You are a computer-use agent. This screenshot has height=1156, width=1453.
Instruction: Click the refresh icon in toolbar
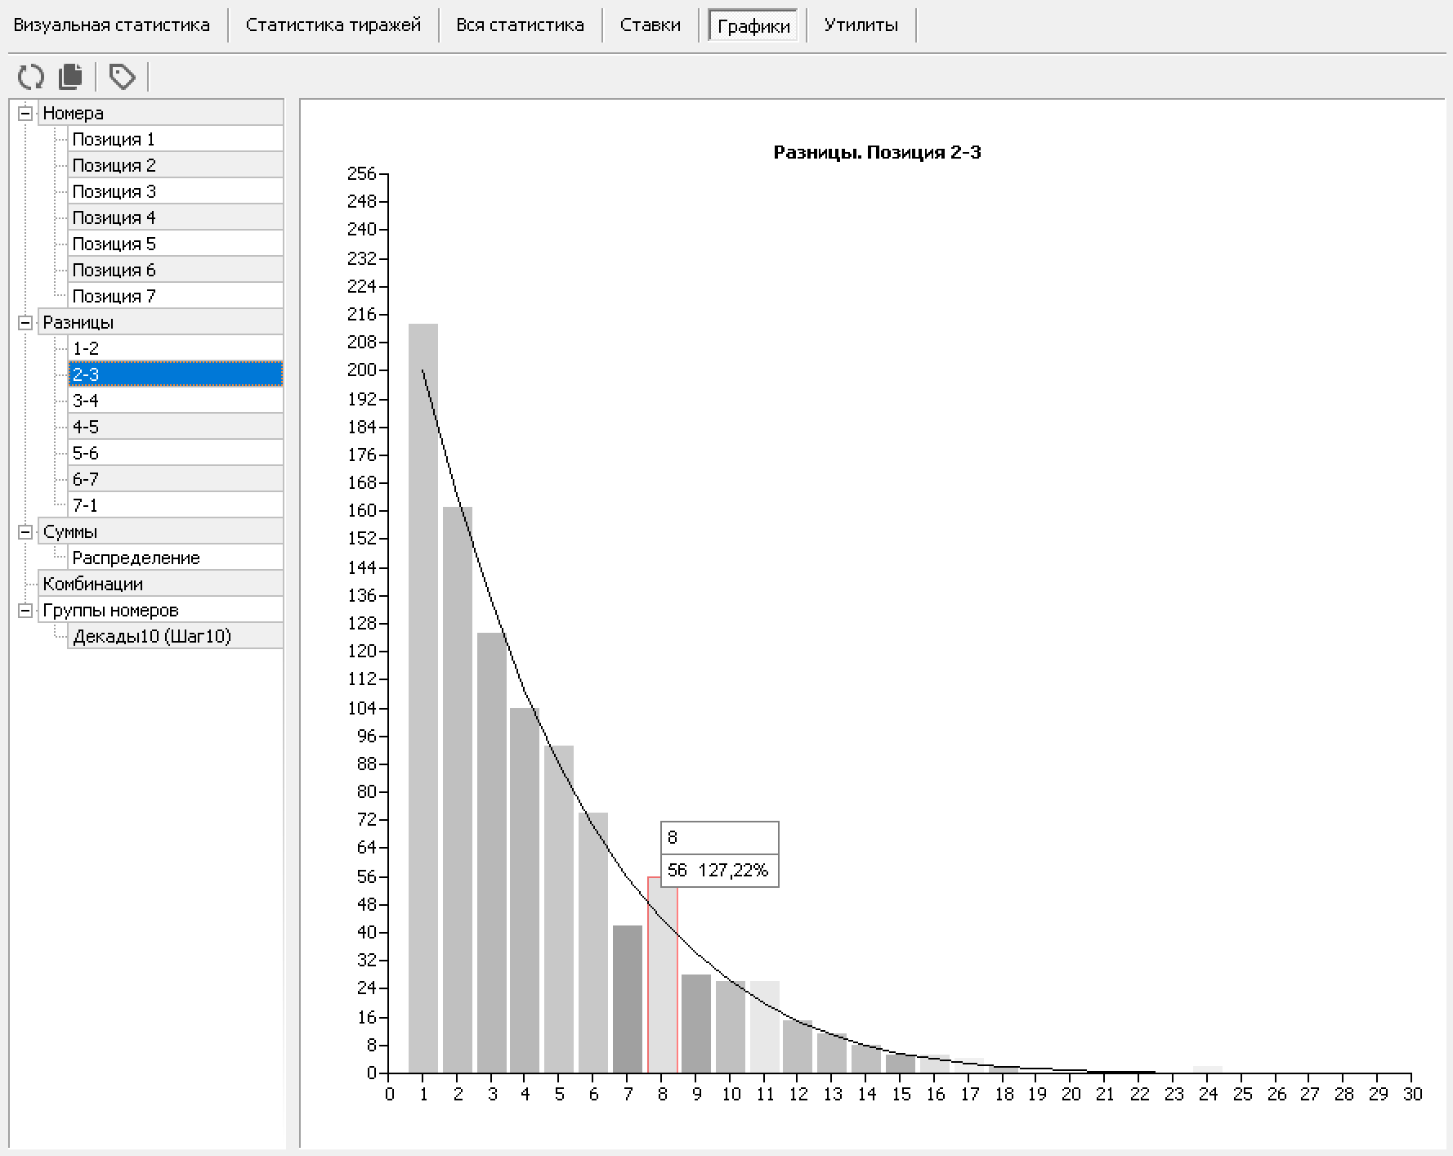[x=31, y=77]
